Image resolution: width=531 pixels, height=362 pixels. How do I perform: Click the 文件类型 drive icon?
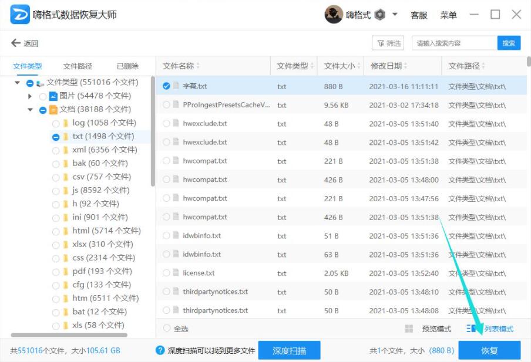click(40, 83)
